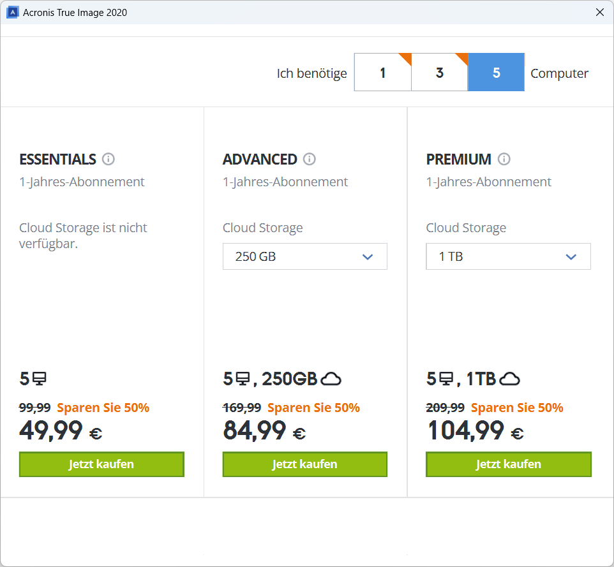Click the Advanced monitor icon
This screenshot has width=614, height=567.
(x=243, y=379)
